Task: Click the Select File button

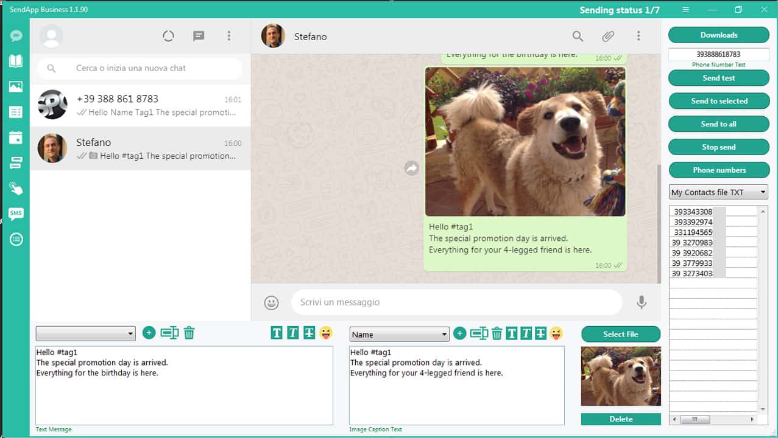Action: pyautogui.click(x=620, y=334)
